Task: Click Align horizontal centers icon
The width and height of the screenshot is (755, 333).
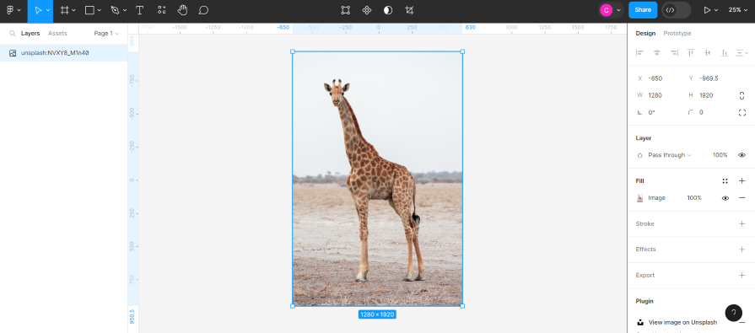Action: pyautogui.click(x=657, y=52)
